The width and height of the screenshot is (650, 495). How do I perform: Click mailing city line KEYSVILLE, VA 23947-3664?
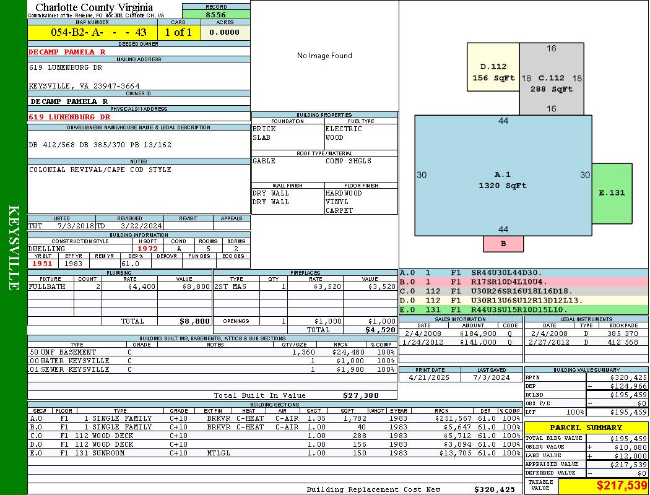pyautogui.click(x=84, y=86)
